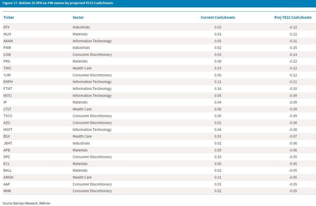
Task: Select the sector cell in the LOW row
Action: tap(92, 54)
